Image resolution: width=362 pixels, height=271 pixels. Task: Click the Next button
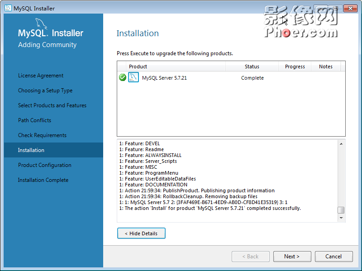point(292,257)
